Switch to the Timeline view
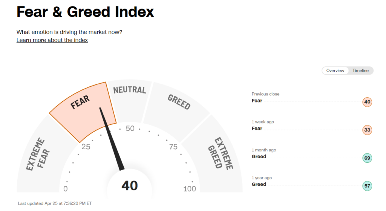The image size is (386, 211). coord(360,70)
